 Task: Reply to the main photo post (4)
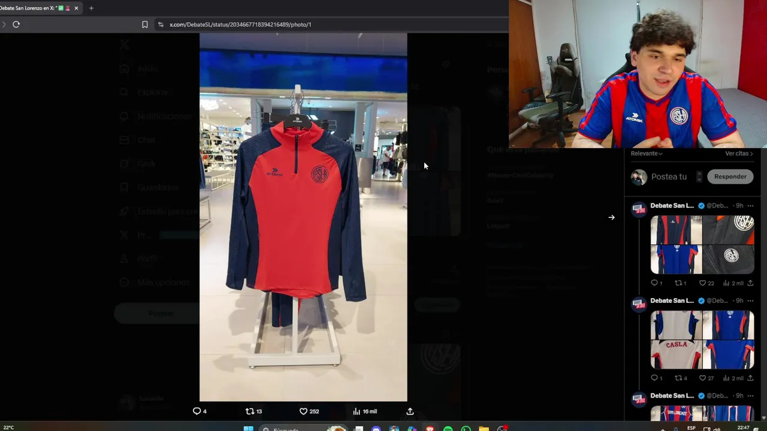(x=200, y=411)
